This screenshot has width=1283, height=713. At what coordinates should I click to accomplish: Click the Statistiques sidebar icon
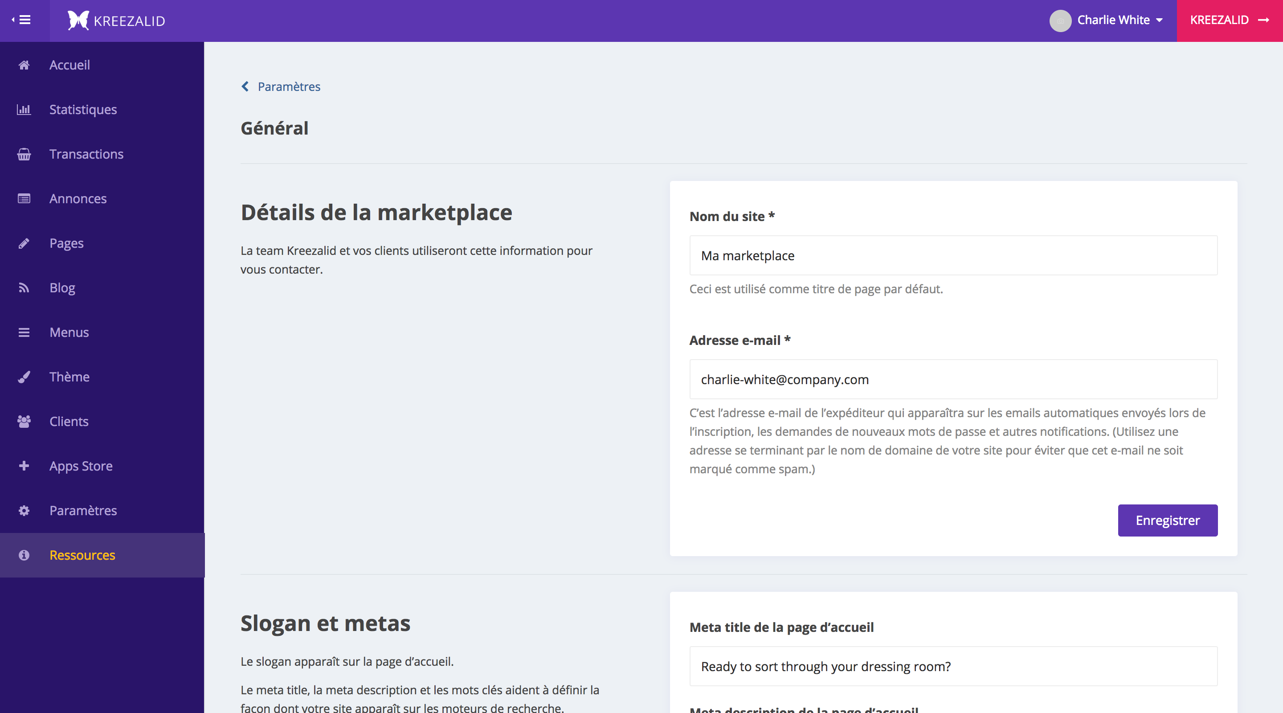[x=24, y=109]
